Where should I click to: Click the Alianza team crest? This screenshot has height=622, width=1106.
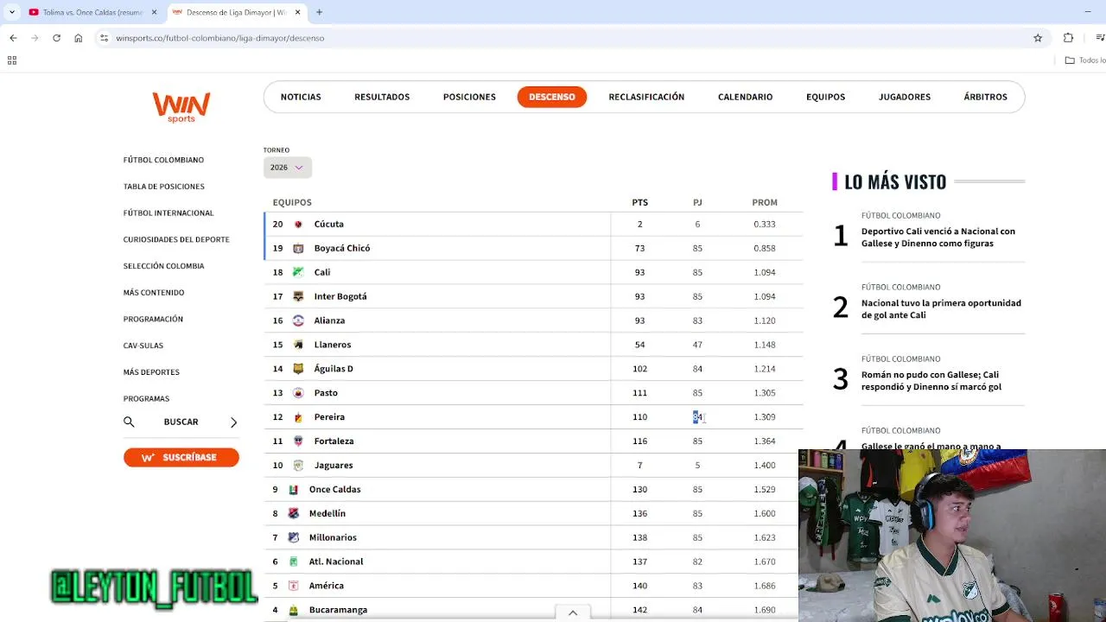click(298, 321)
